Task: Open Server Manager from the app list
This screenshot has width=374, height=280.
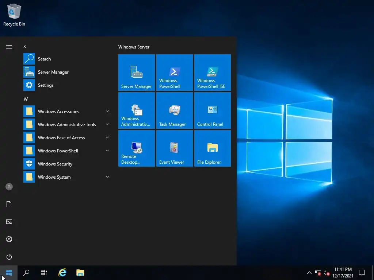Action: (x=67, y=72)
